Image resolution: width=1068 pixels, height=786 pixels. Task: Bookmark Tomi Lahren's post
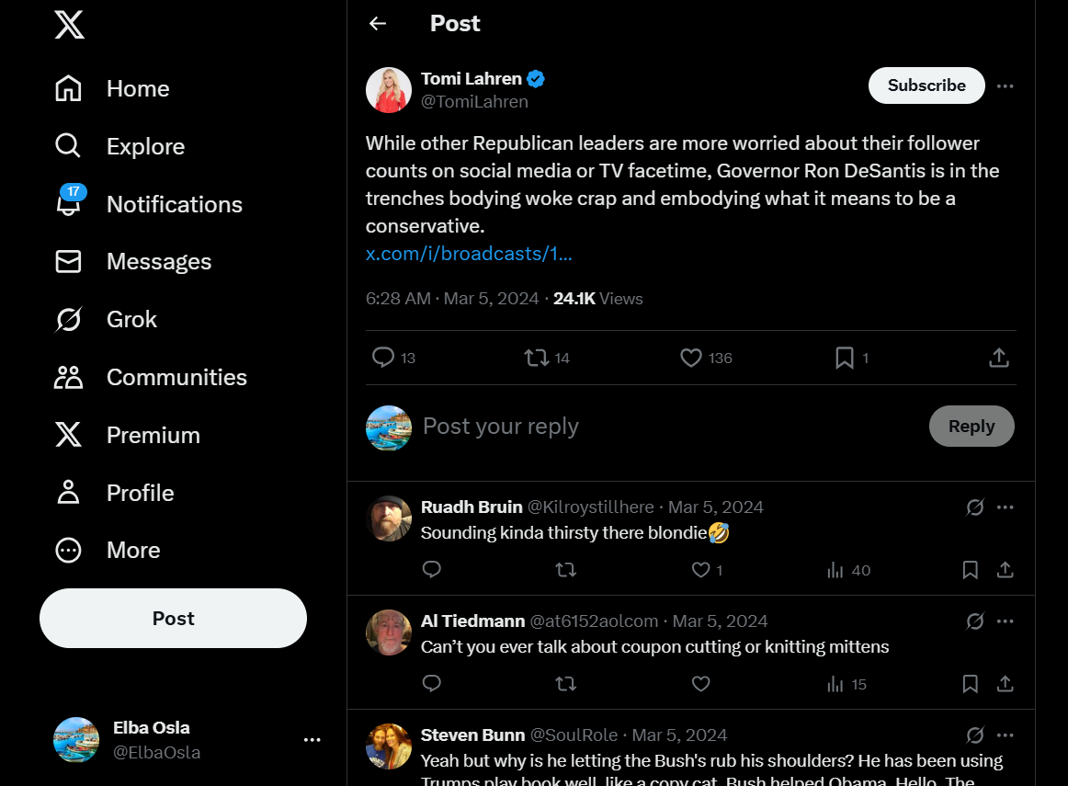click(845, 358)
